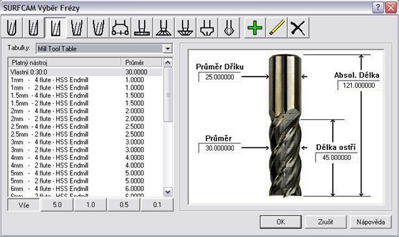Edit tool using yellow pencil icon
399x237 pixels.
(x=277, y=28)
